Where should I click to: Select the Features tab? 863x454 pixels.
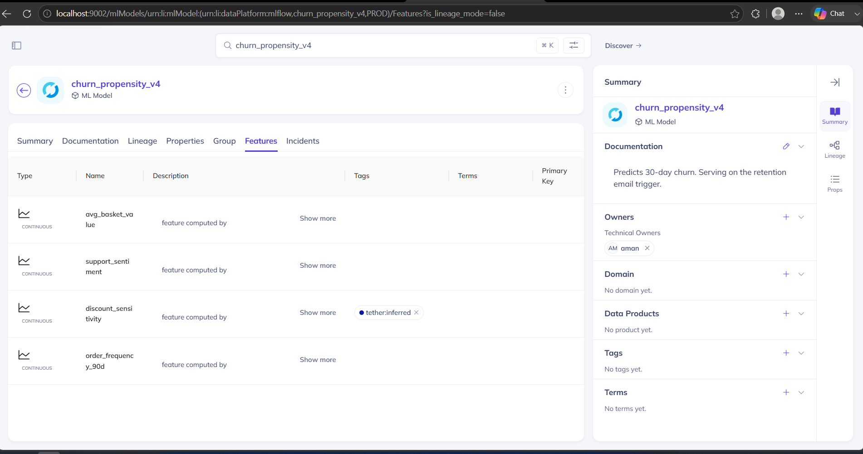[x=261, y=141]
